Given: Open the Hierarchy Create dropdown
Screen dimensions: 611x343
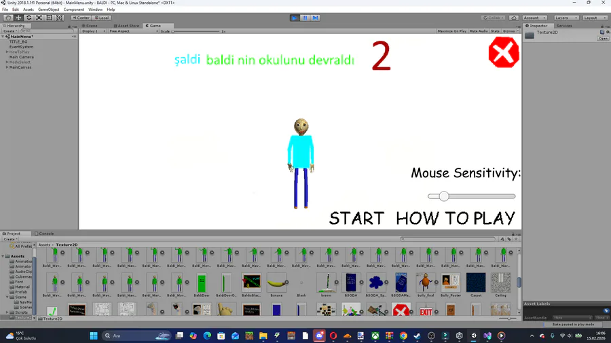Looking at the screenshot, I should point(10,31).
